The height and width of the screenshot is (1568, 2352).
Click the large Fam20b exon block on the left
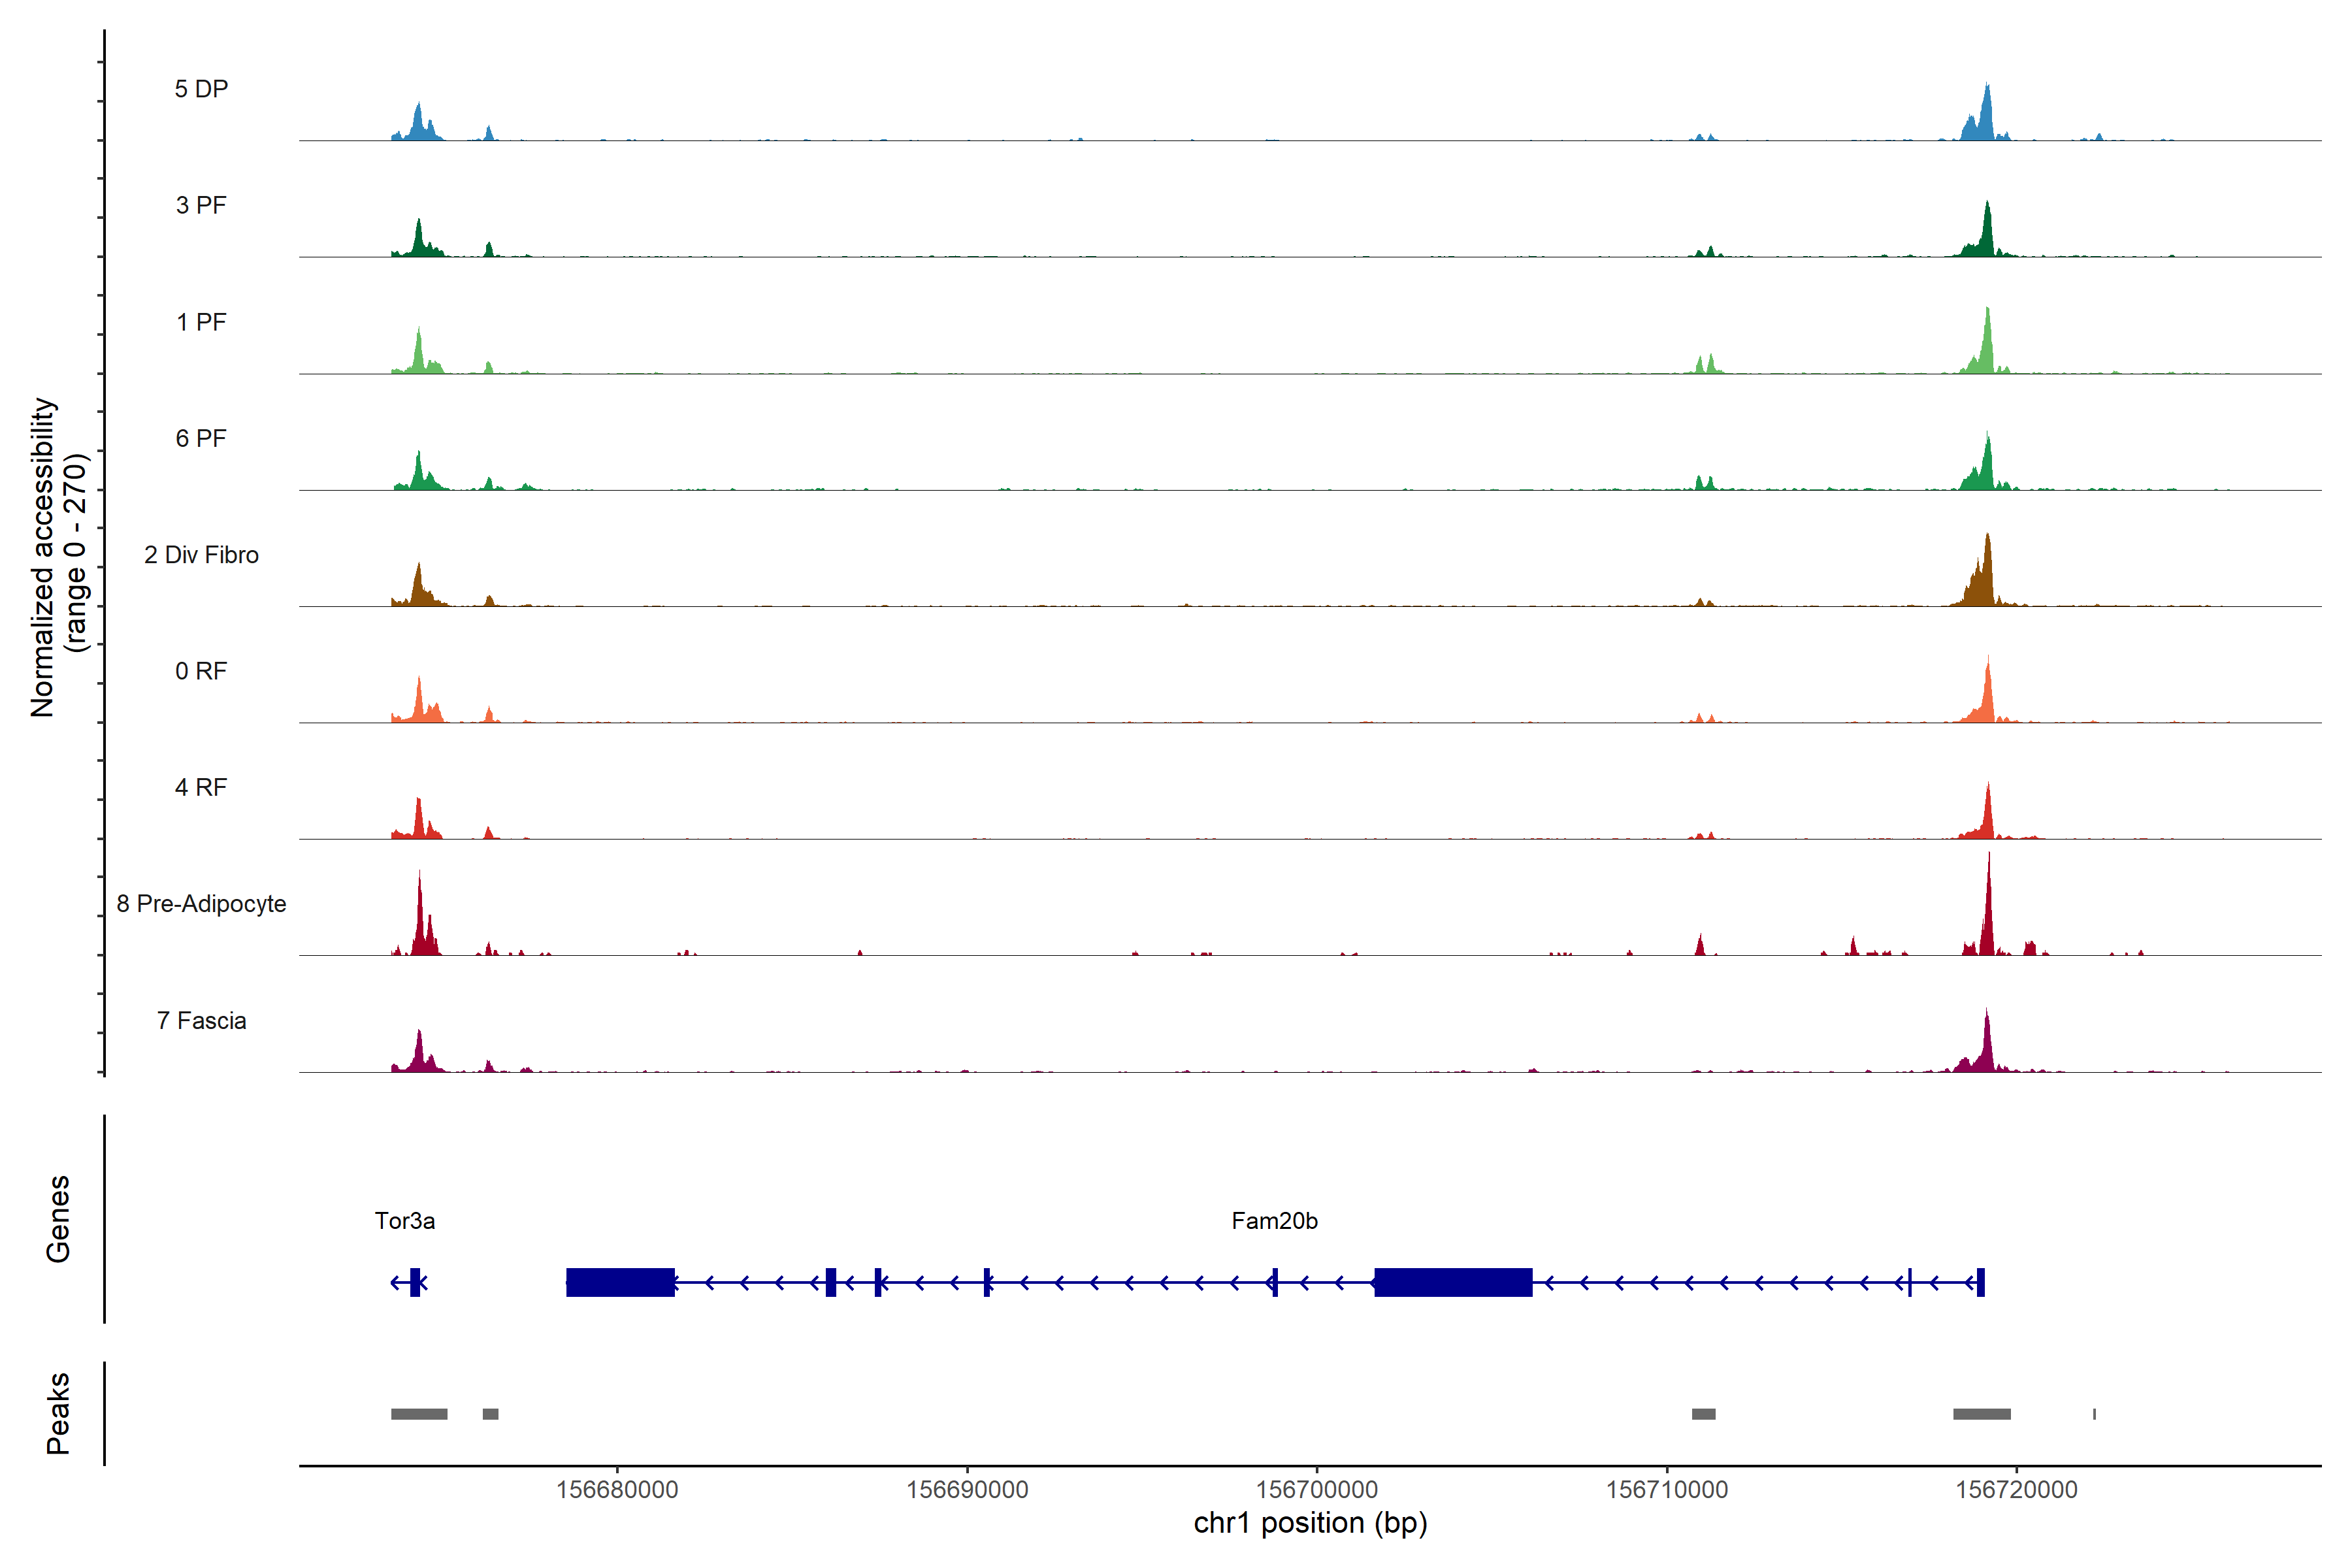620,1282
